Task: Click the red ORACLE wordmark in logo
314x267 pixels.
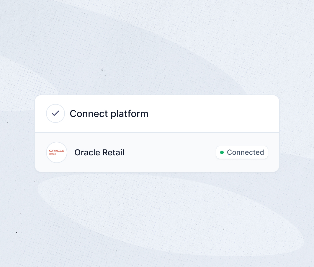Action: click(57, 151)
